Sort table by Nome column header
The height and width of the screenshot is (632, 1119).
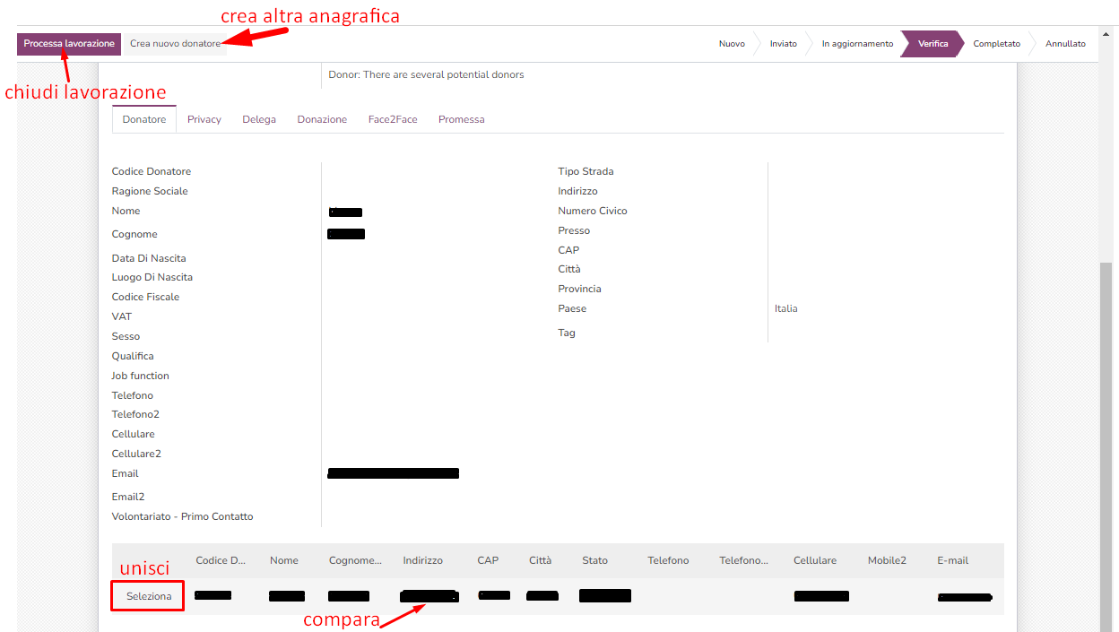[284, 560]
